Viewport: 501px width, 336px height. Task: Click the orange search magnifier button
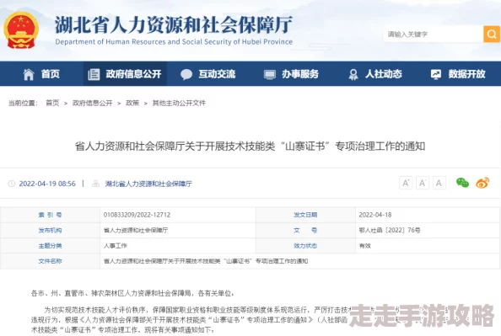click(x=492, y=34)
